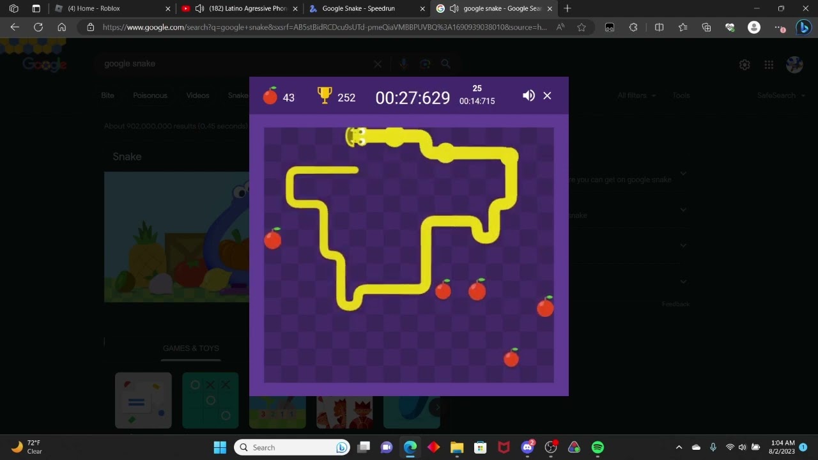This screenshot has width=818, height=460.
Task: Select the Videos filter chip
Action: pyautogui.click(x=197, y=95)
